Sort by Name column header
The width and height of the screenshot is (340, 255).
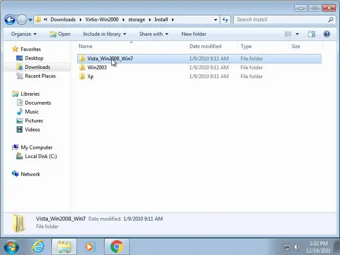131,46
